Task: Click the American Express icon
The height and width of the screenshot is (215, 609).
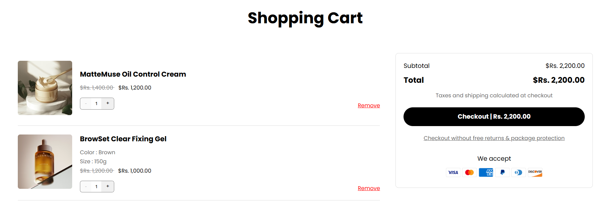Action: point(486,172)
